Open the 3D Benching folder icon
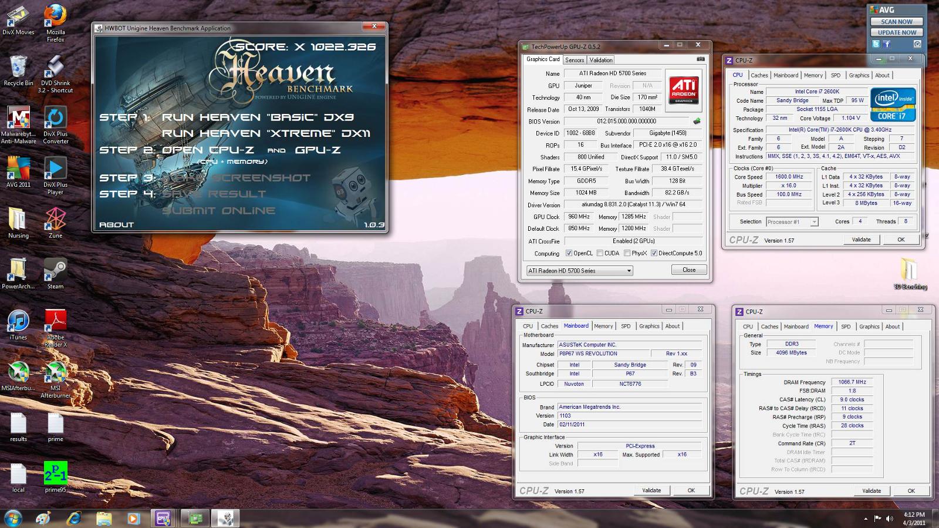Image resolution: width=939 pixels, height=528 pixels. pos(910,274)
